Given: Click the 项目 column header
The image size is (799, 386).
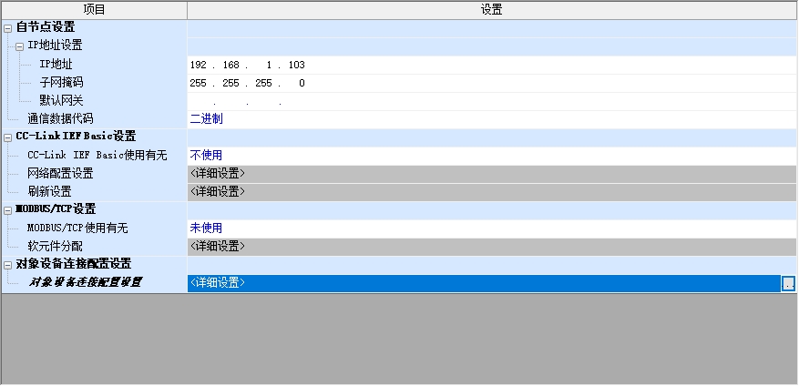Looking at the screenshot, I should (x=94, y=10).
